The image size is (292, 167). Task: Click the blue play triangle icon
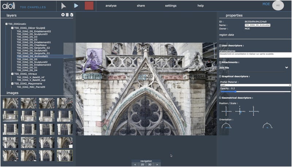click(x=76, y=5)
